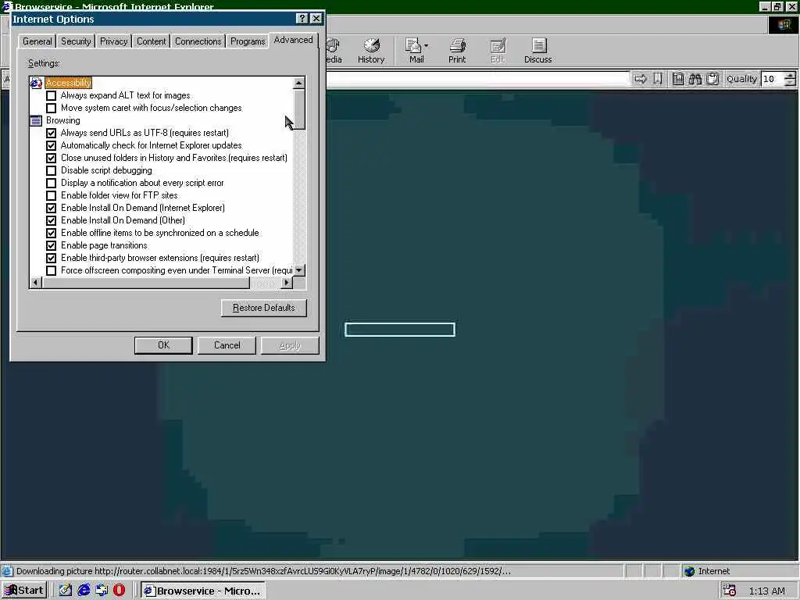Click the settings list scroll-left arrow
The height and width of the screenshot is (600, 800).
click(x=36, y=283)
